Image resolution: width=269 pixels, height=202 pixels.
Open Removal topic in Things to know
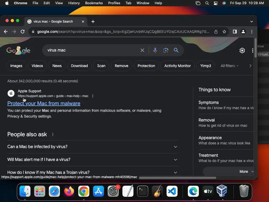pyautogui.click(x=226, y=123)
